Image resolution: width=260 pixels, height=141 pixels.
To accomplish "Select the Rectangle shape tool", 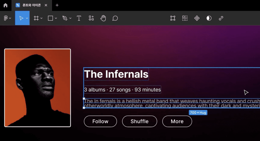I will coord(50,18).
